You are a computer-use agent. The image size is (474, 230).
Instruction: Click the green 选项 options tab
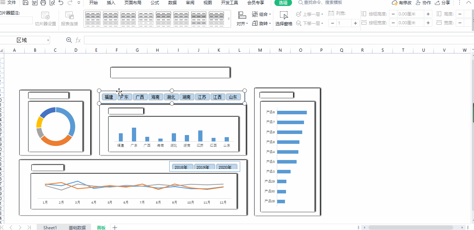pyautogui.click(x=283, y=3)
